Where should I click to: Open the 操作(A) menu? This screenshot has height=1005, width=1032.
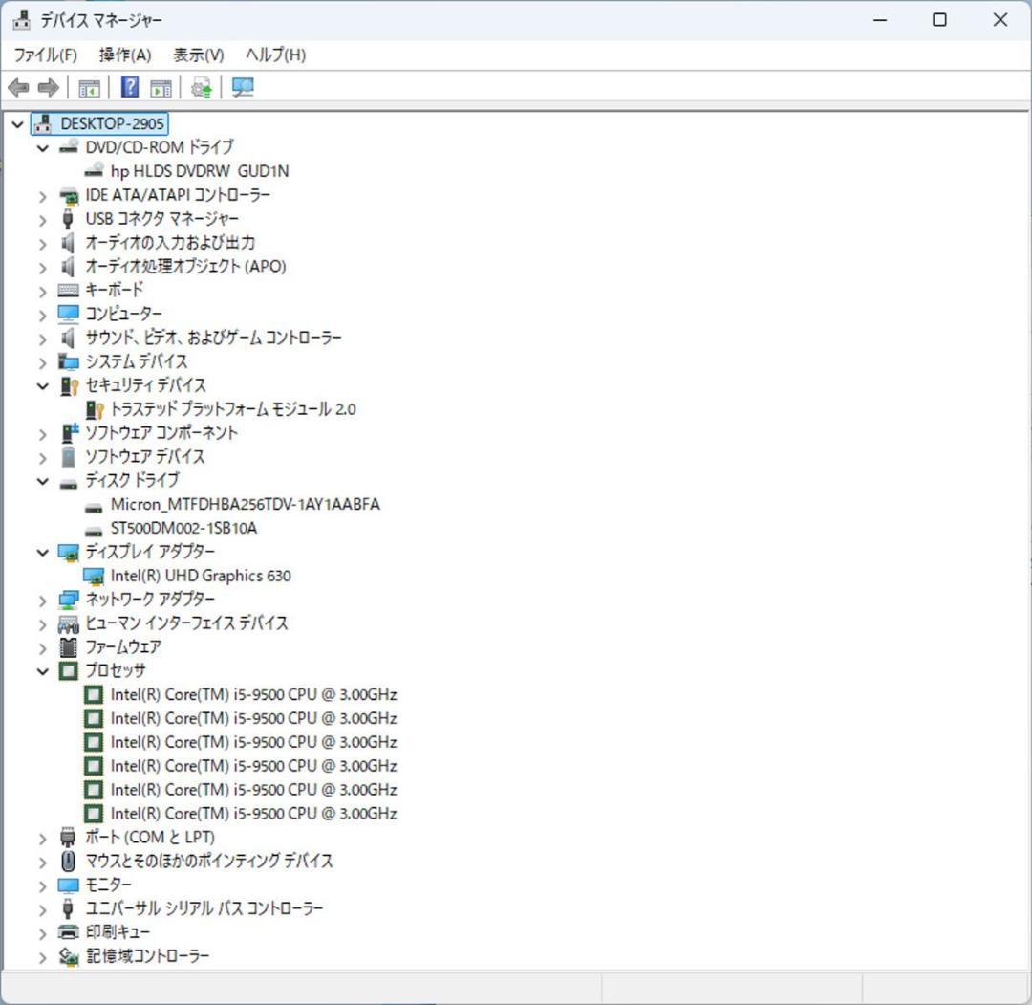pos(124,55)
